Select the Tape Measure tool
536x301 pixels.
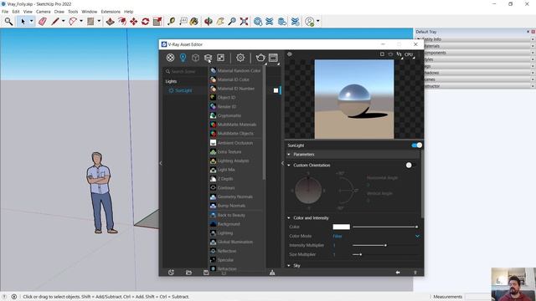171,22
